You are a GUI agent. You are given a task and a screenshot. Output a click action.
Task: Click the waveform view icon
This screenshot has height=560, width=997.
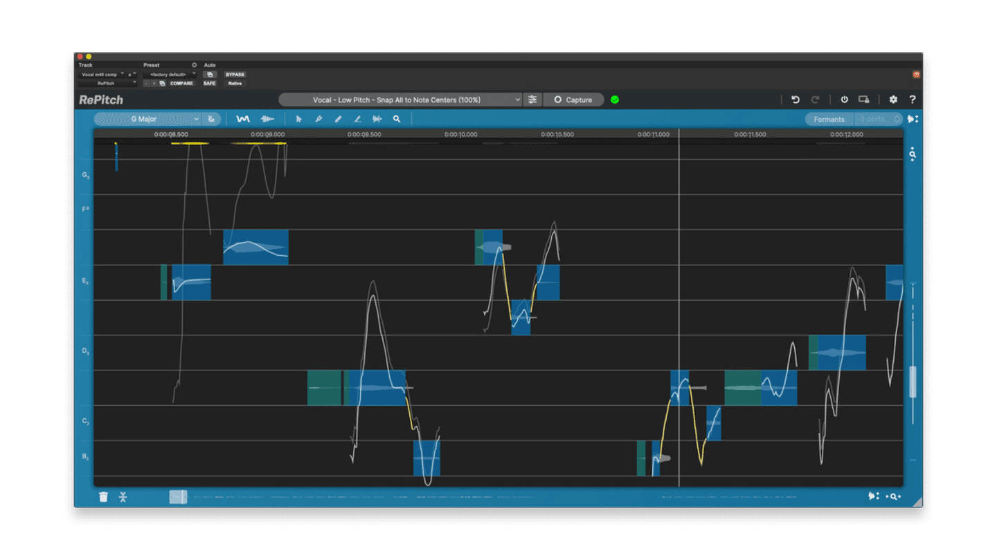(267, 119)
